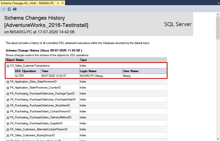Image resolution: width=220 pixels, height=141 pixels.
Task: Expand FK_Sales_Customers_BuyingGroupID row
Action: (8, 135)
